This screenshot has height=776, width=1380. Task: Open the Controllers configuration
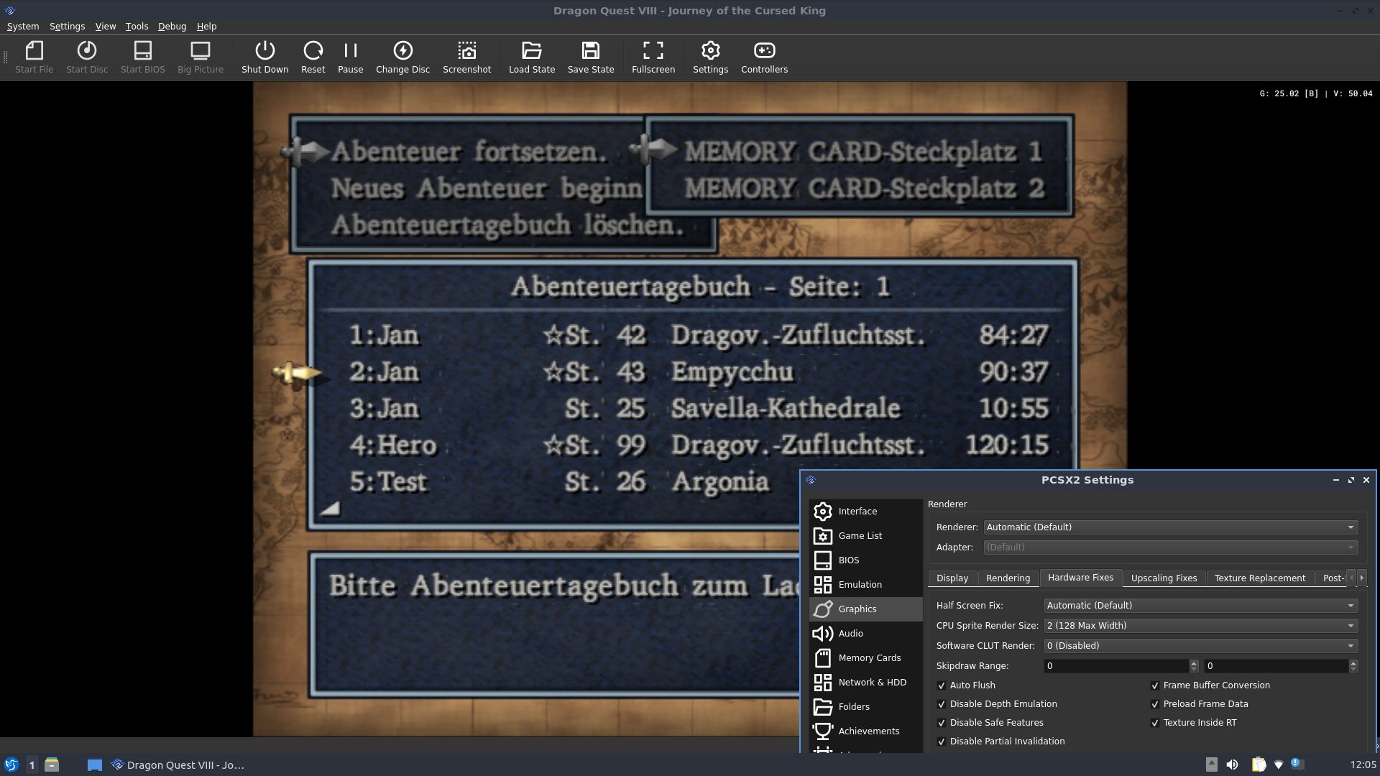tap(763, 57)
